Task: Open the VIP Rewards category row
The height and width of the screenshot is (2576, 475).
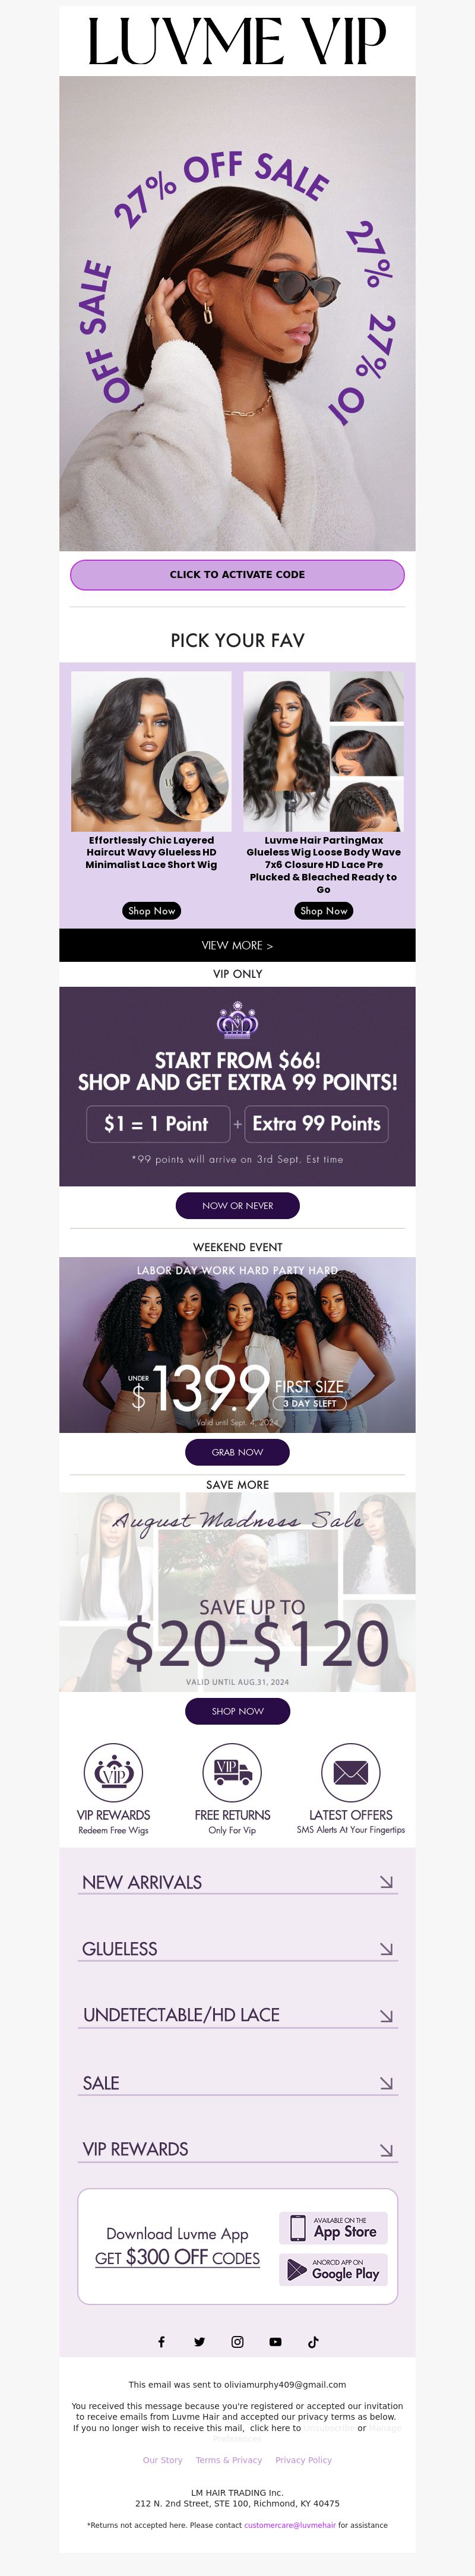Action: pyautogui.click(x=238, y=2149)
